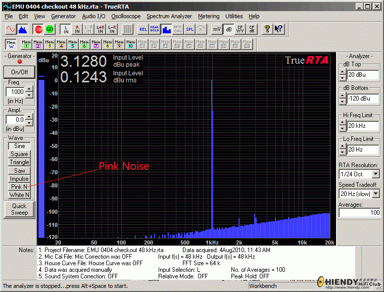
Task: Open the File menu
Action: point(9,16)
